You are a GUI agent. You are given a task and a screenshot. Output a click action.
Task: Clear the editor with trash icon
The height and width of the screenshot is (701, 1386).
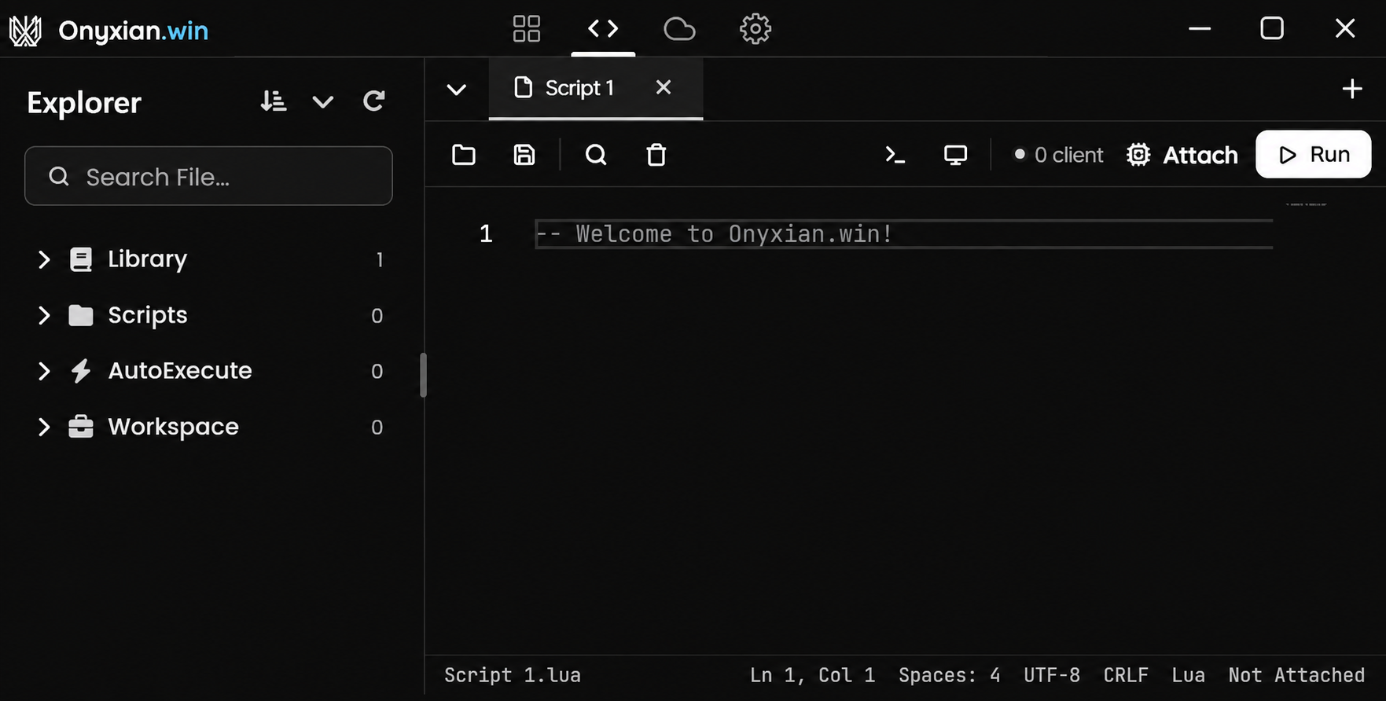point(656,155)
